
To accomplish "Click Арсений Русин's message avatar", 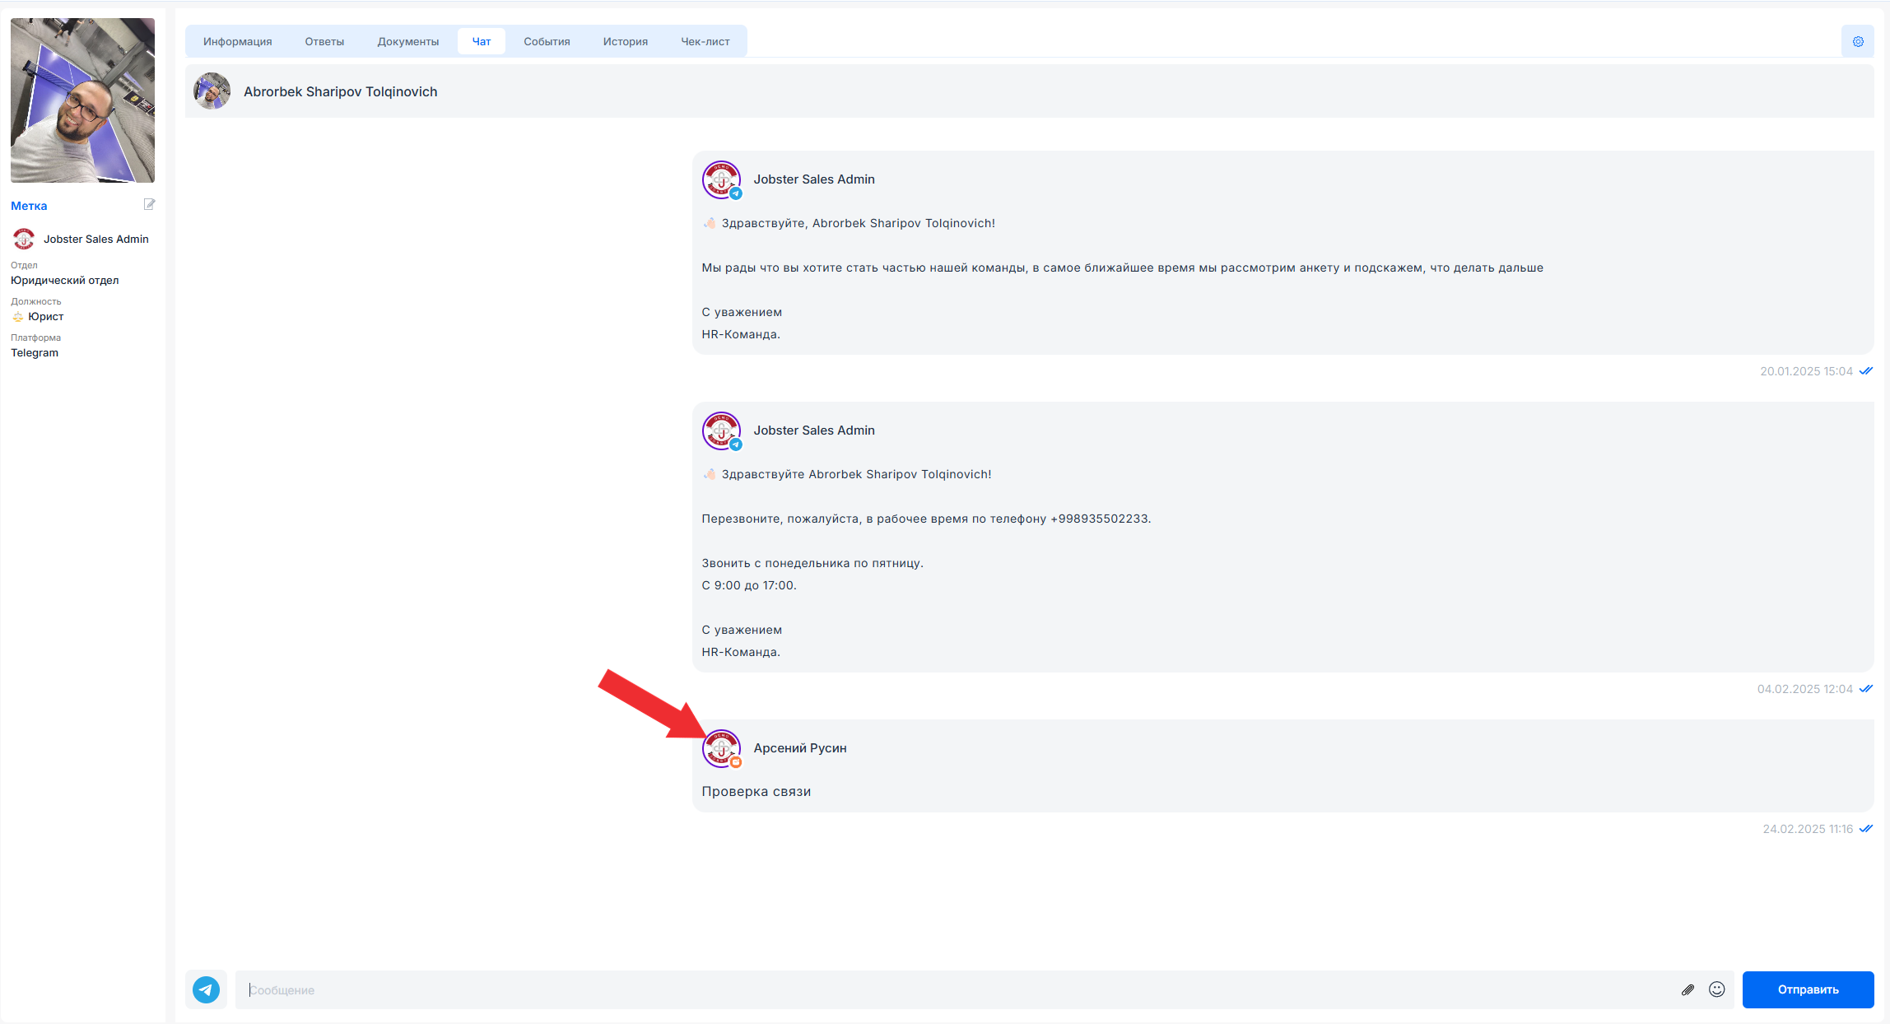I will pyautogui.click(x=721, y=748).
